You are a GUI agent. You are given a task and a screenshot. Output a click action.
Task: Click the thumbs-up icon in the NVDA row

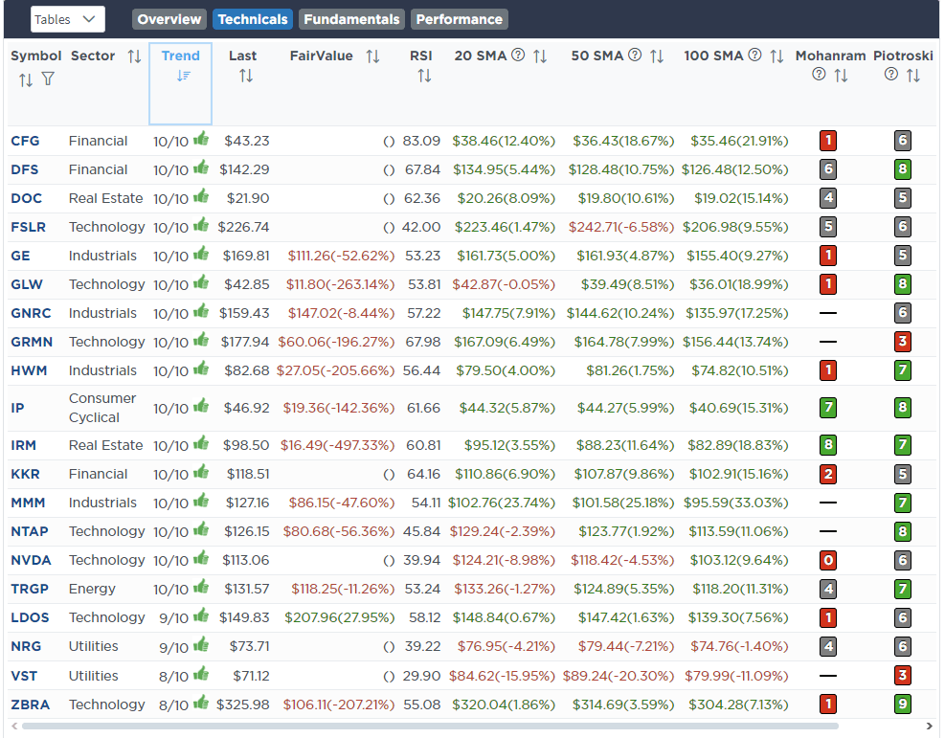coord(201,559)
